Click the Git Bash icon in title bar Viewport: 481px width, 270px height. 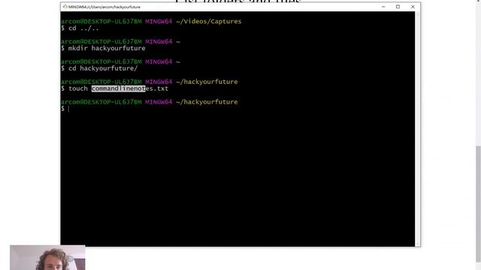[65, 7]
